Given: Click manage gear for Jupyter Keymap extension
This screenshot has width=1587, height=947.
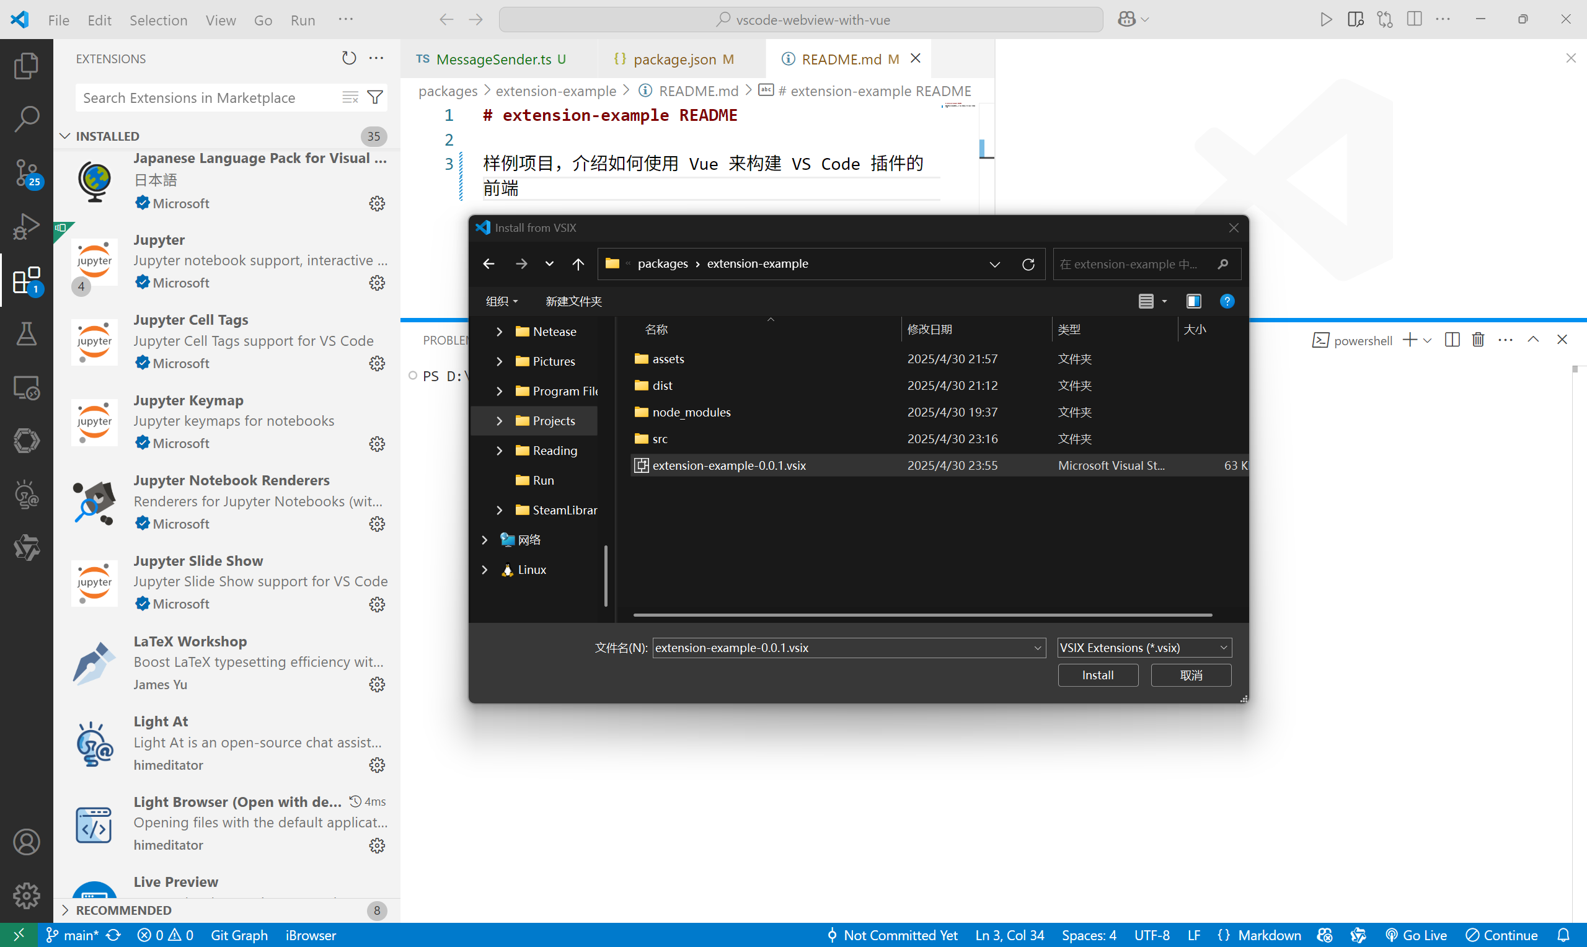Looking at the screenshot, I should point(377,444).
